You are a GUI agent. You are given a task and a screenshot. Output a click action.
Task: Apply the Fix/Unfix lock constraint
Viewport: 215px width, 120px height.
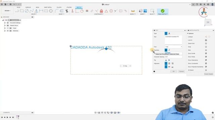pyautogui.click(x=101, y=11)
